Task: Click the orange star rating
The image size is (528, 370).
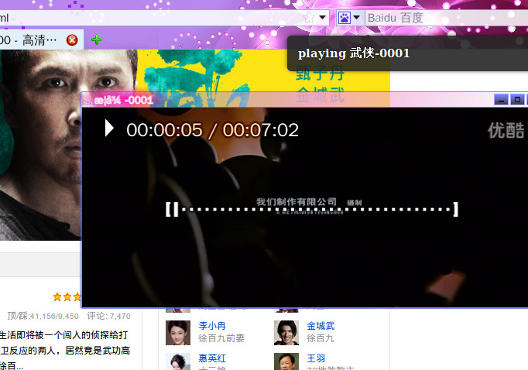Action: coord(67,296)
